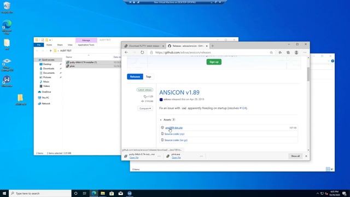The width and height of the screenshot is (350, 197).
Task: Select the Manage contextual tab in Explorer
Action: click(x=86, y=40)
